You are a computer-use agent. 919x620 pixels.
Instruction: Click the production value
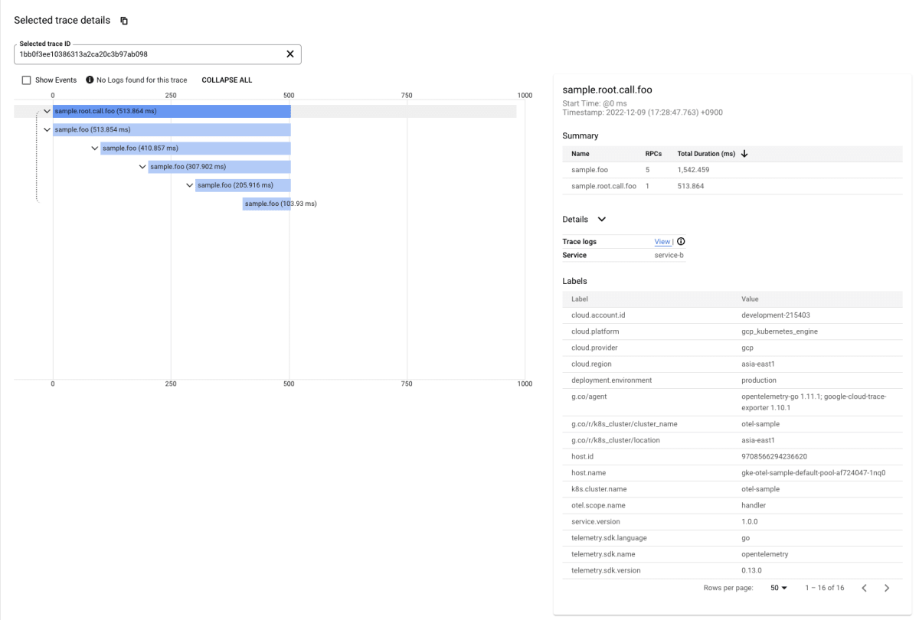click(759, 380)
